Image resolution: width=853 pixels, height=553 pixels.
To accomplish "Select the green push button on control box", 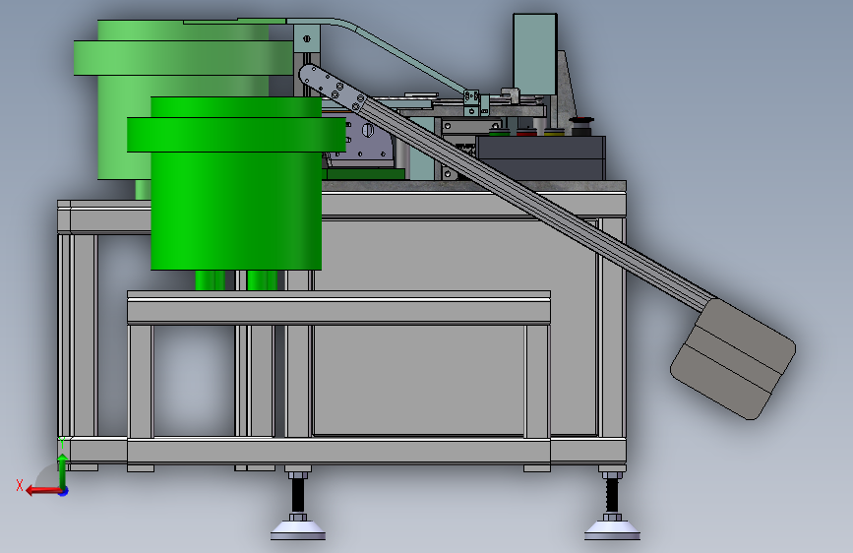I will click(499, 132).
